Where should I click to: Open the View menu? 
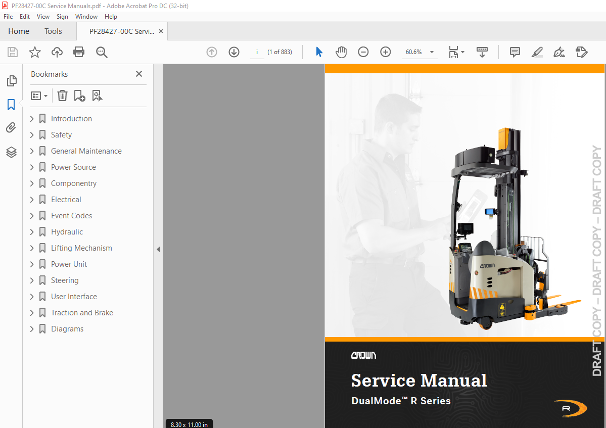pos(43,17)
